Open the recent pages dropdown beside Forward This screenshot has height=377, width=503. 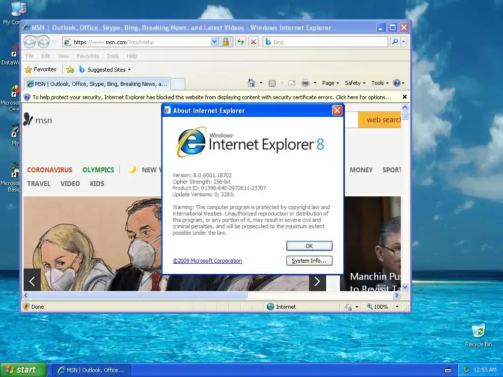(54, 42)
